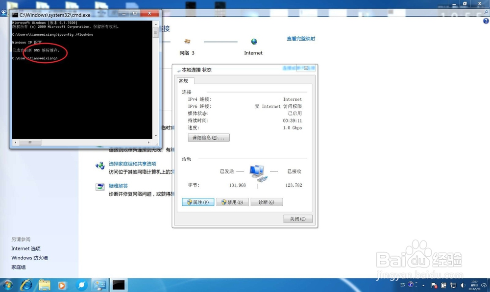The image size is (490, 292).
Task: Open the clock and date in tray
Action: point(474,285)
